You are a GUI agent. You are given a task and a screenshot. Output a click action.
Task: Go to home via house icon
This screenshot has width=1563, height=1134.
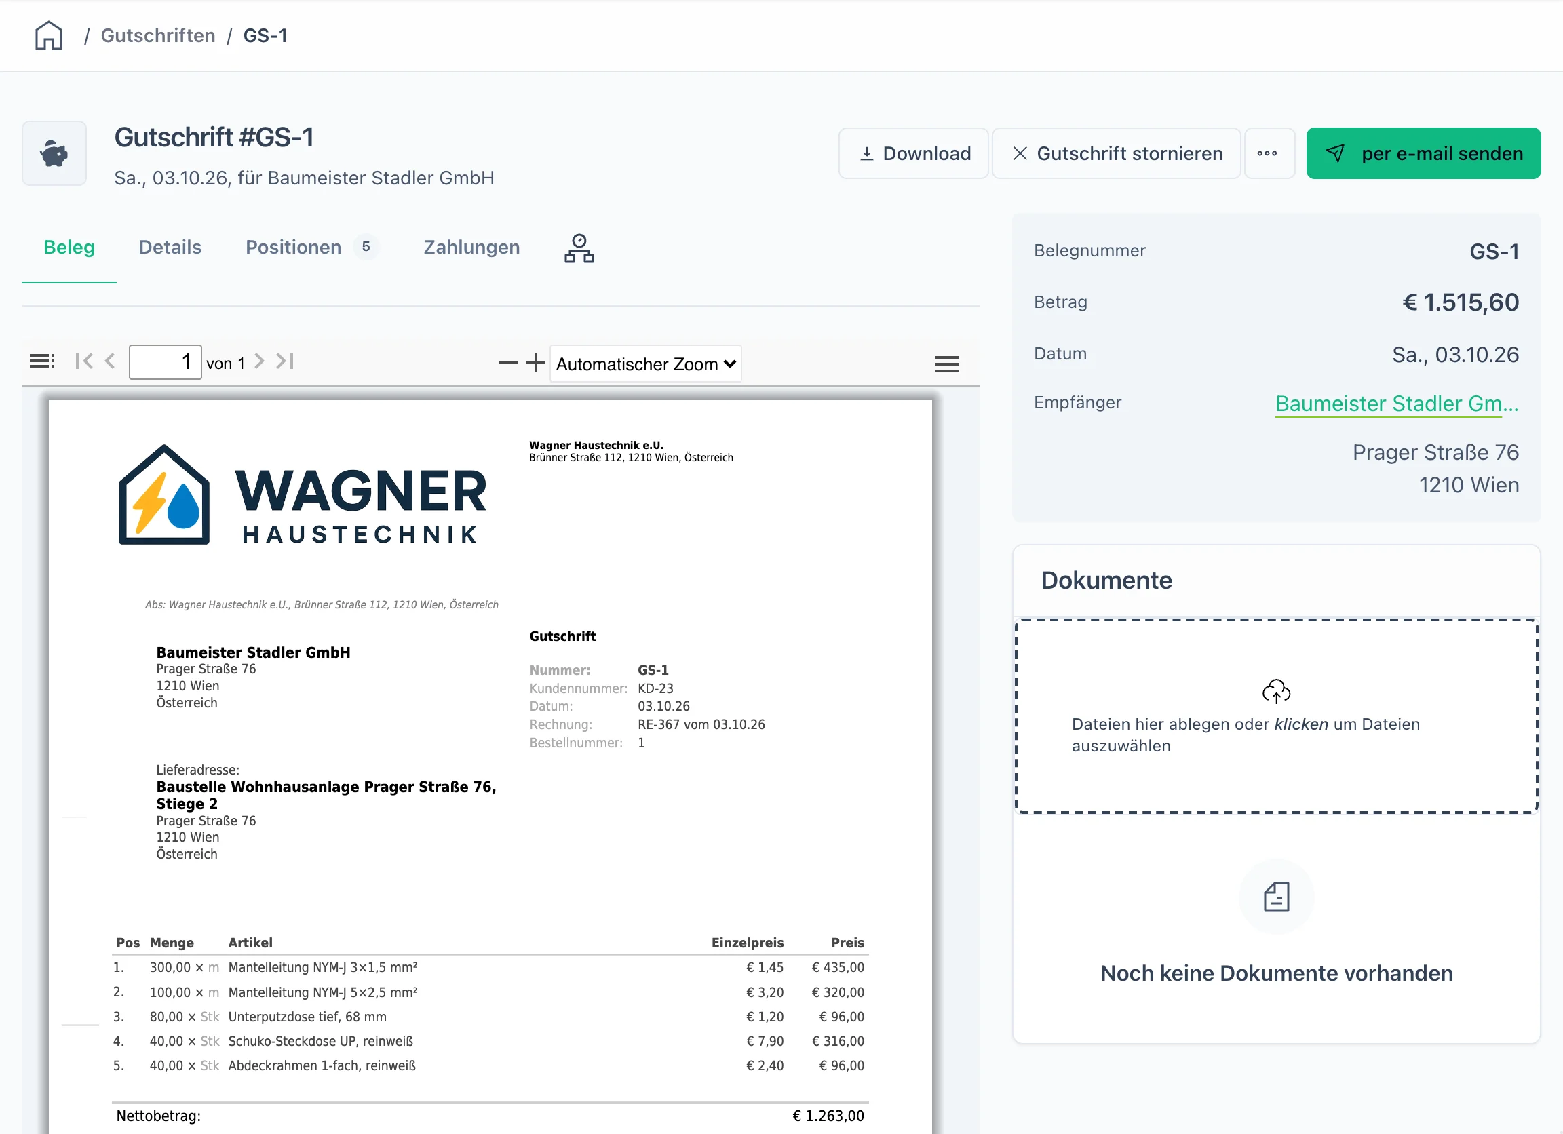[49, 35]
